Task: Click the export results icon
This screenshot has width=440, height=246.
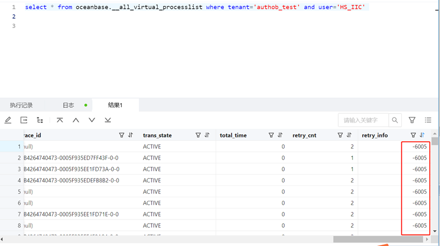Action: 24,120
